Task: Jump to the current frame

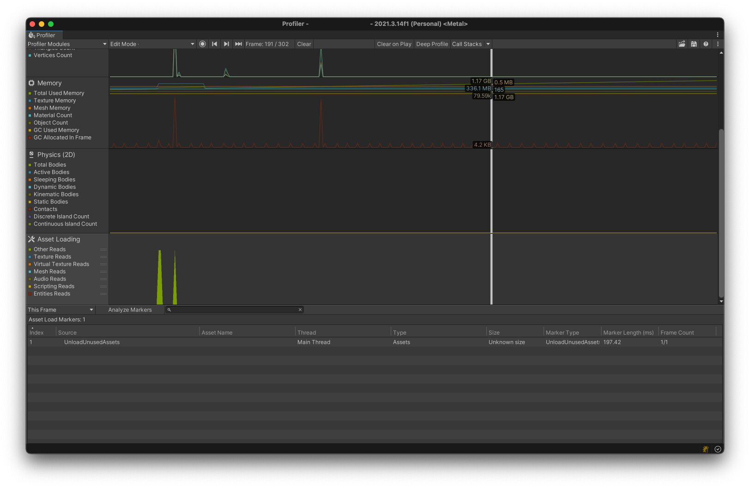Action: 238,44
